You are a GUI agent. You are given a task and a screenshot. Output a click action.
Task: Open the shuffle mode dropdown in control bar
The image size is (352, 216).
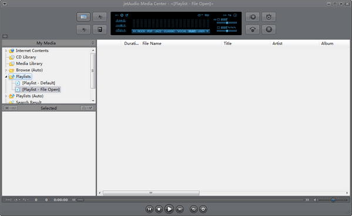coord(25,200)
